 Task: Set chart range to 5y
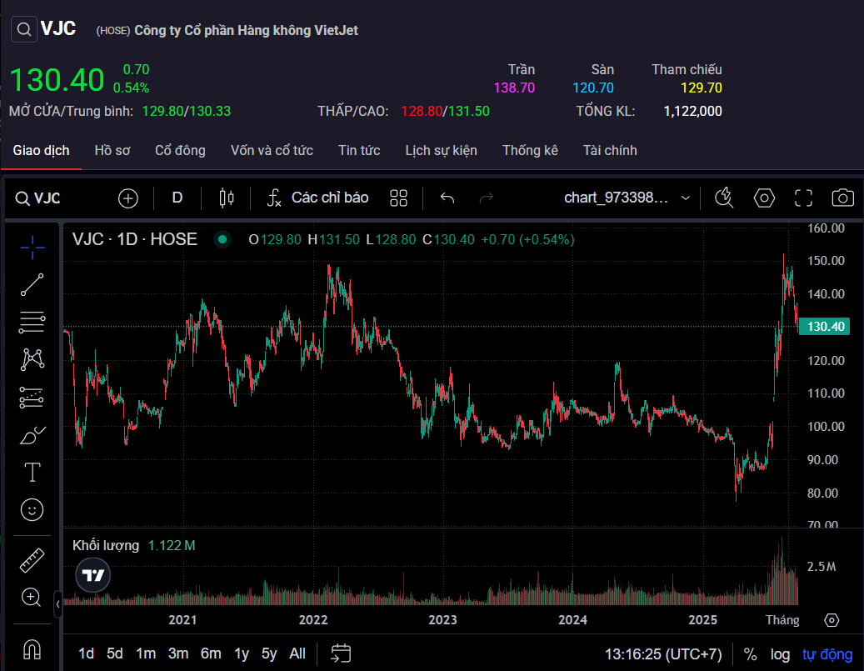click(x=269, y=653)
